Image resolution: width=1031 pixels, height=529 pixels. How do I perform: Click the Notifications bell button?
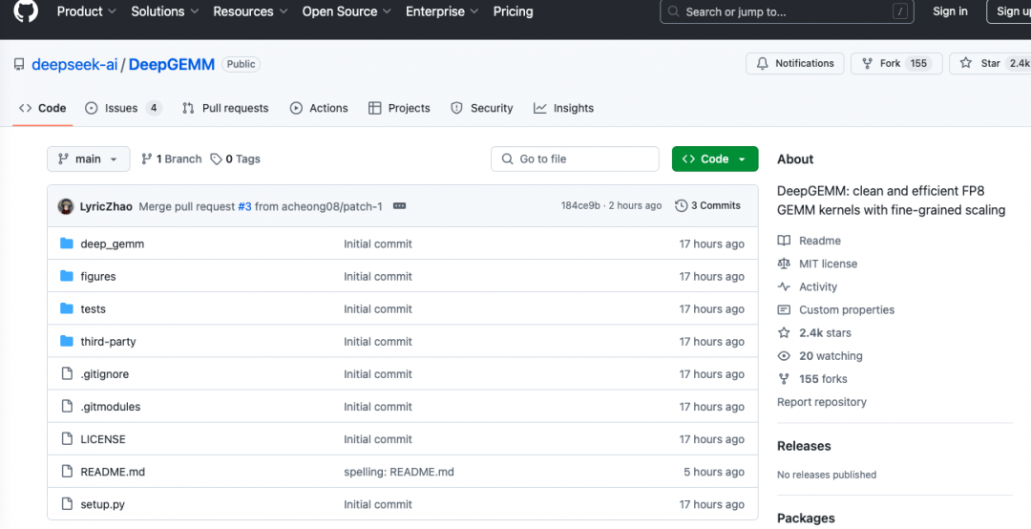794,64
